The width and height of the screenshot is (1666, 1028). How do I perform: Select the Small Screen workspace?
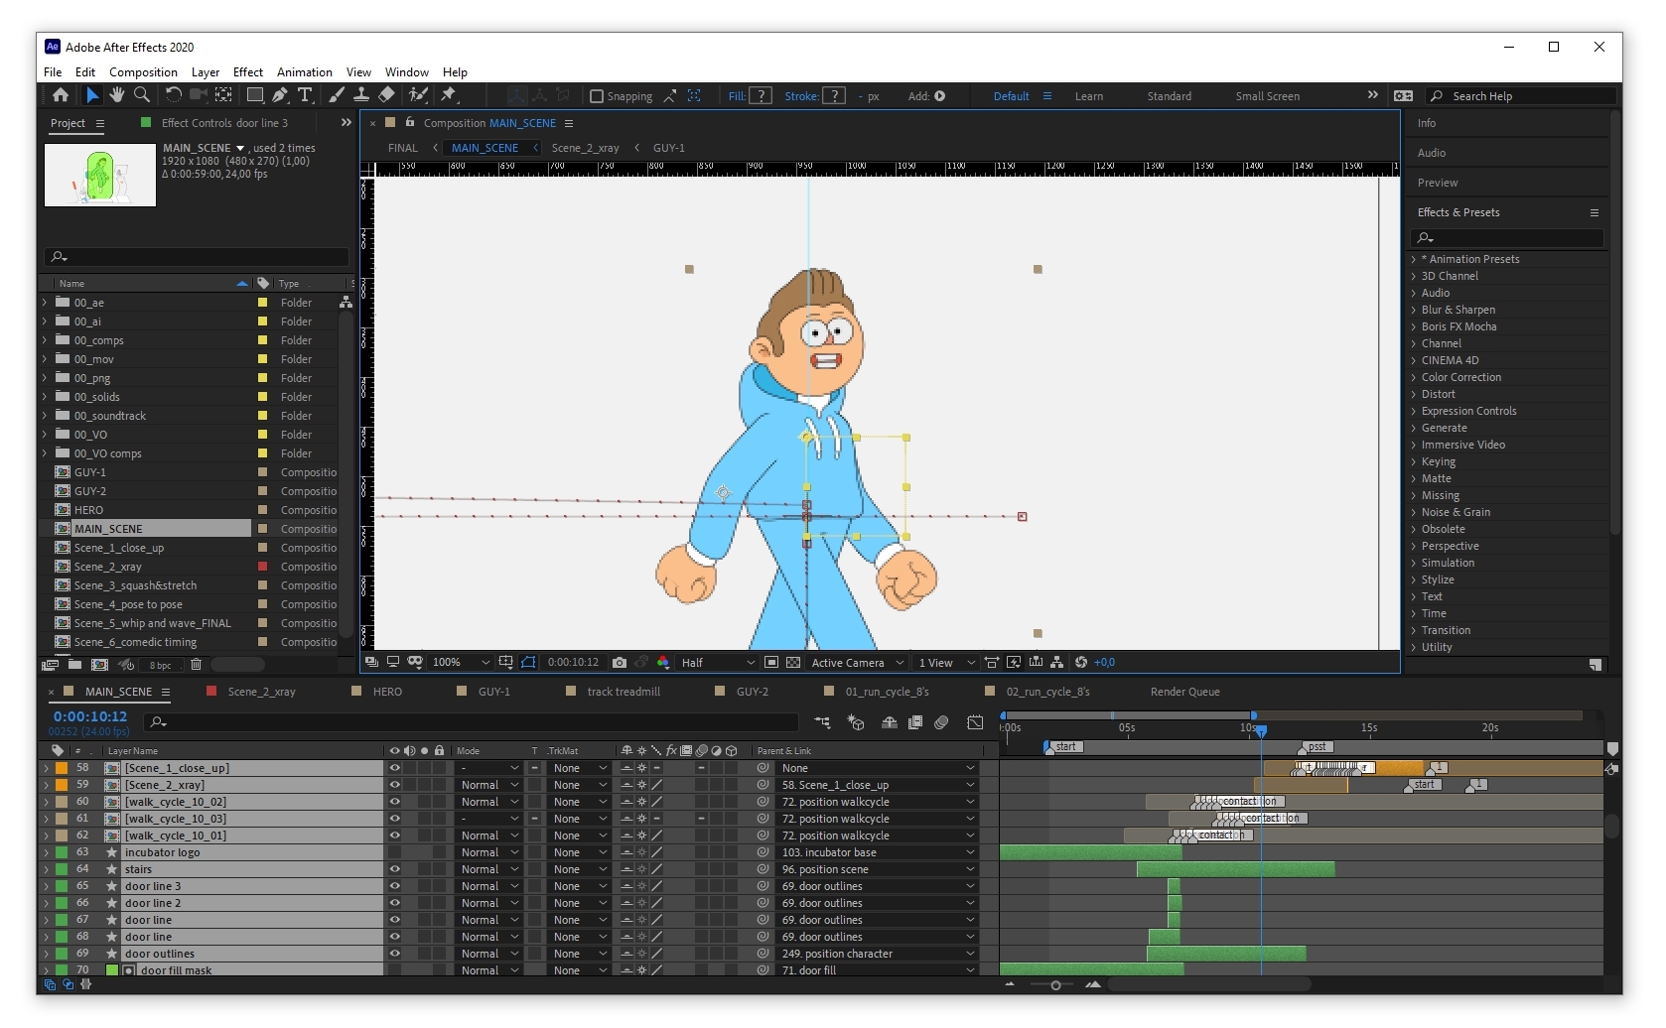tap(1266, 96)
